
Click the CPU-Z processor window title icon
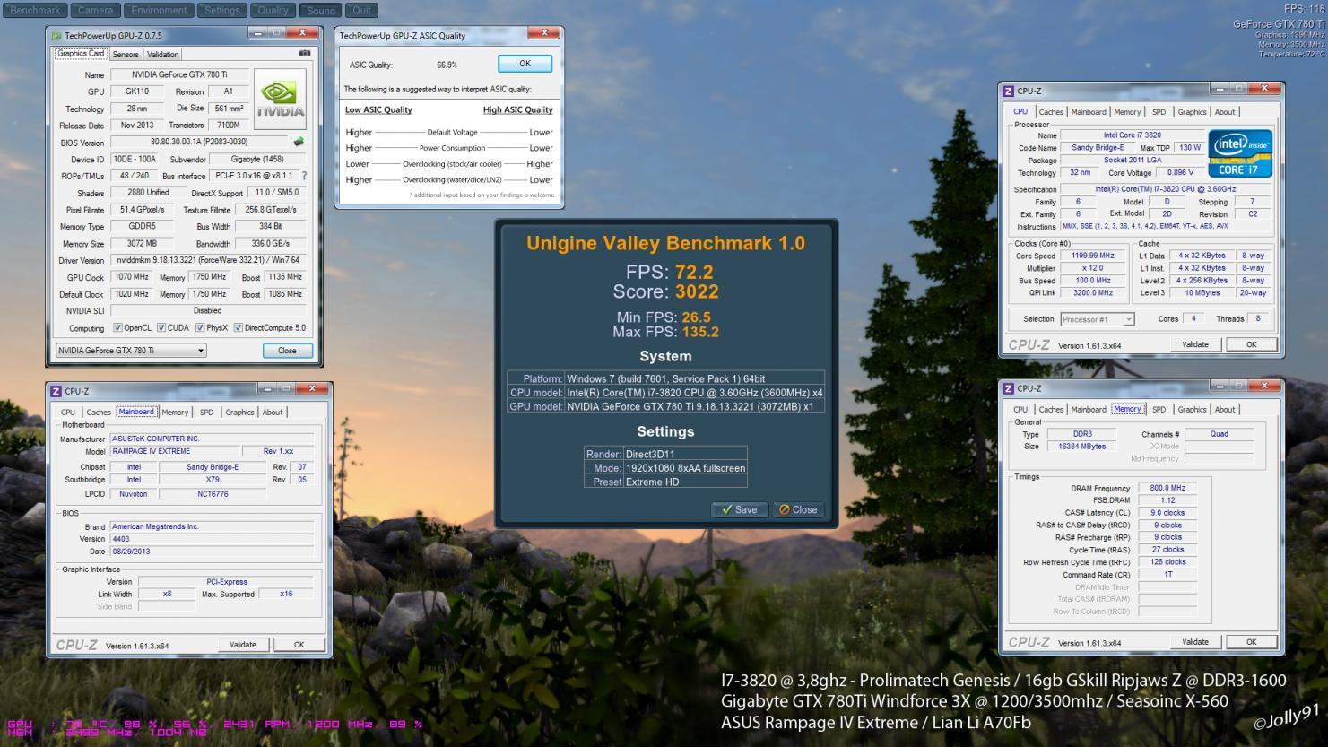[1008, 91]
